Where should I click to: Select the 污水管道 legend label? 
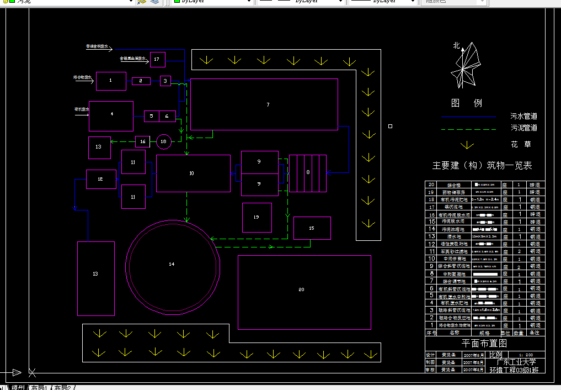524,116
